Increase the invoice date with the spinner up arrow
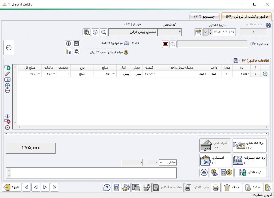274x198 pixels. pos(210,31)
